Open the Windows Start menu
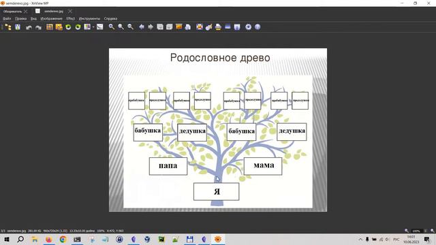The width and height of the screenshot is (436, 245). (7, 239)
